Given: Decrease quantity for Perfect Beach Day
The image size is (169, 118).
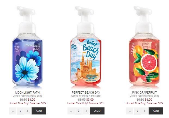Looking at the screenshot, I should click(71, 111).
